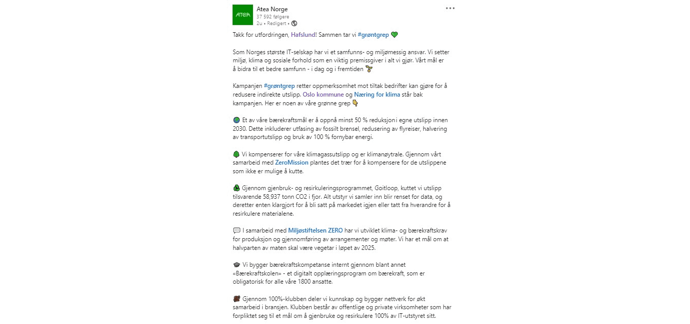690x324 pixels.
Task: Click the globe public visibility icon
Action: tap(294, 24)
